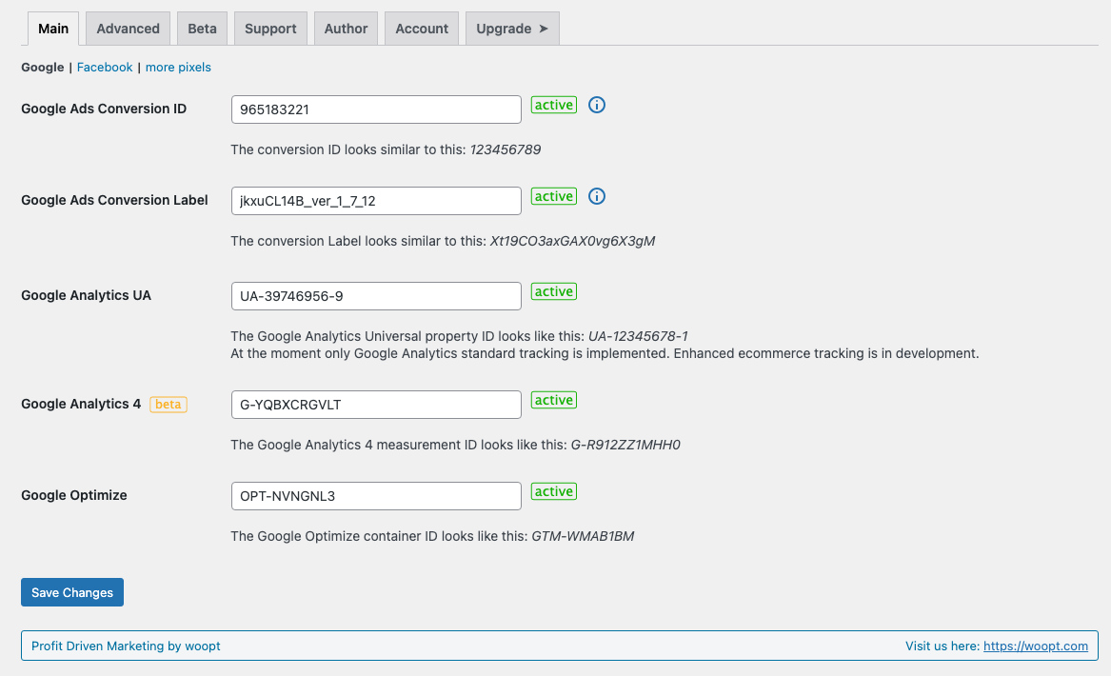Click the arrow on the Upgrade tab
The width and height of the screenshot is (1111, 676).
[x=542, y=29]
